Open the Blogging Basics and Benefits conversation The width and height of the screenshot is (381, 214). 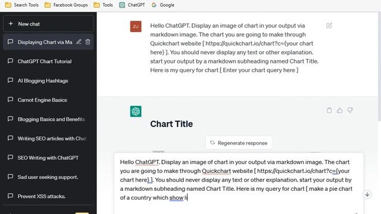click(48, 119)
